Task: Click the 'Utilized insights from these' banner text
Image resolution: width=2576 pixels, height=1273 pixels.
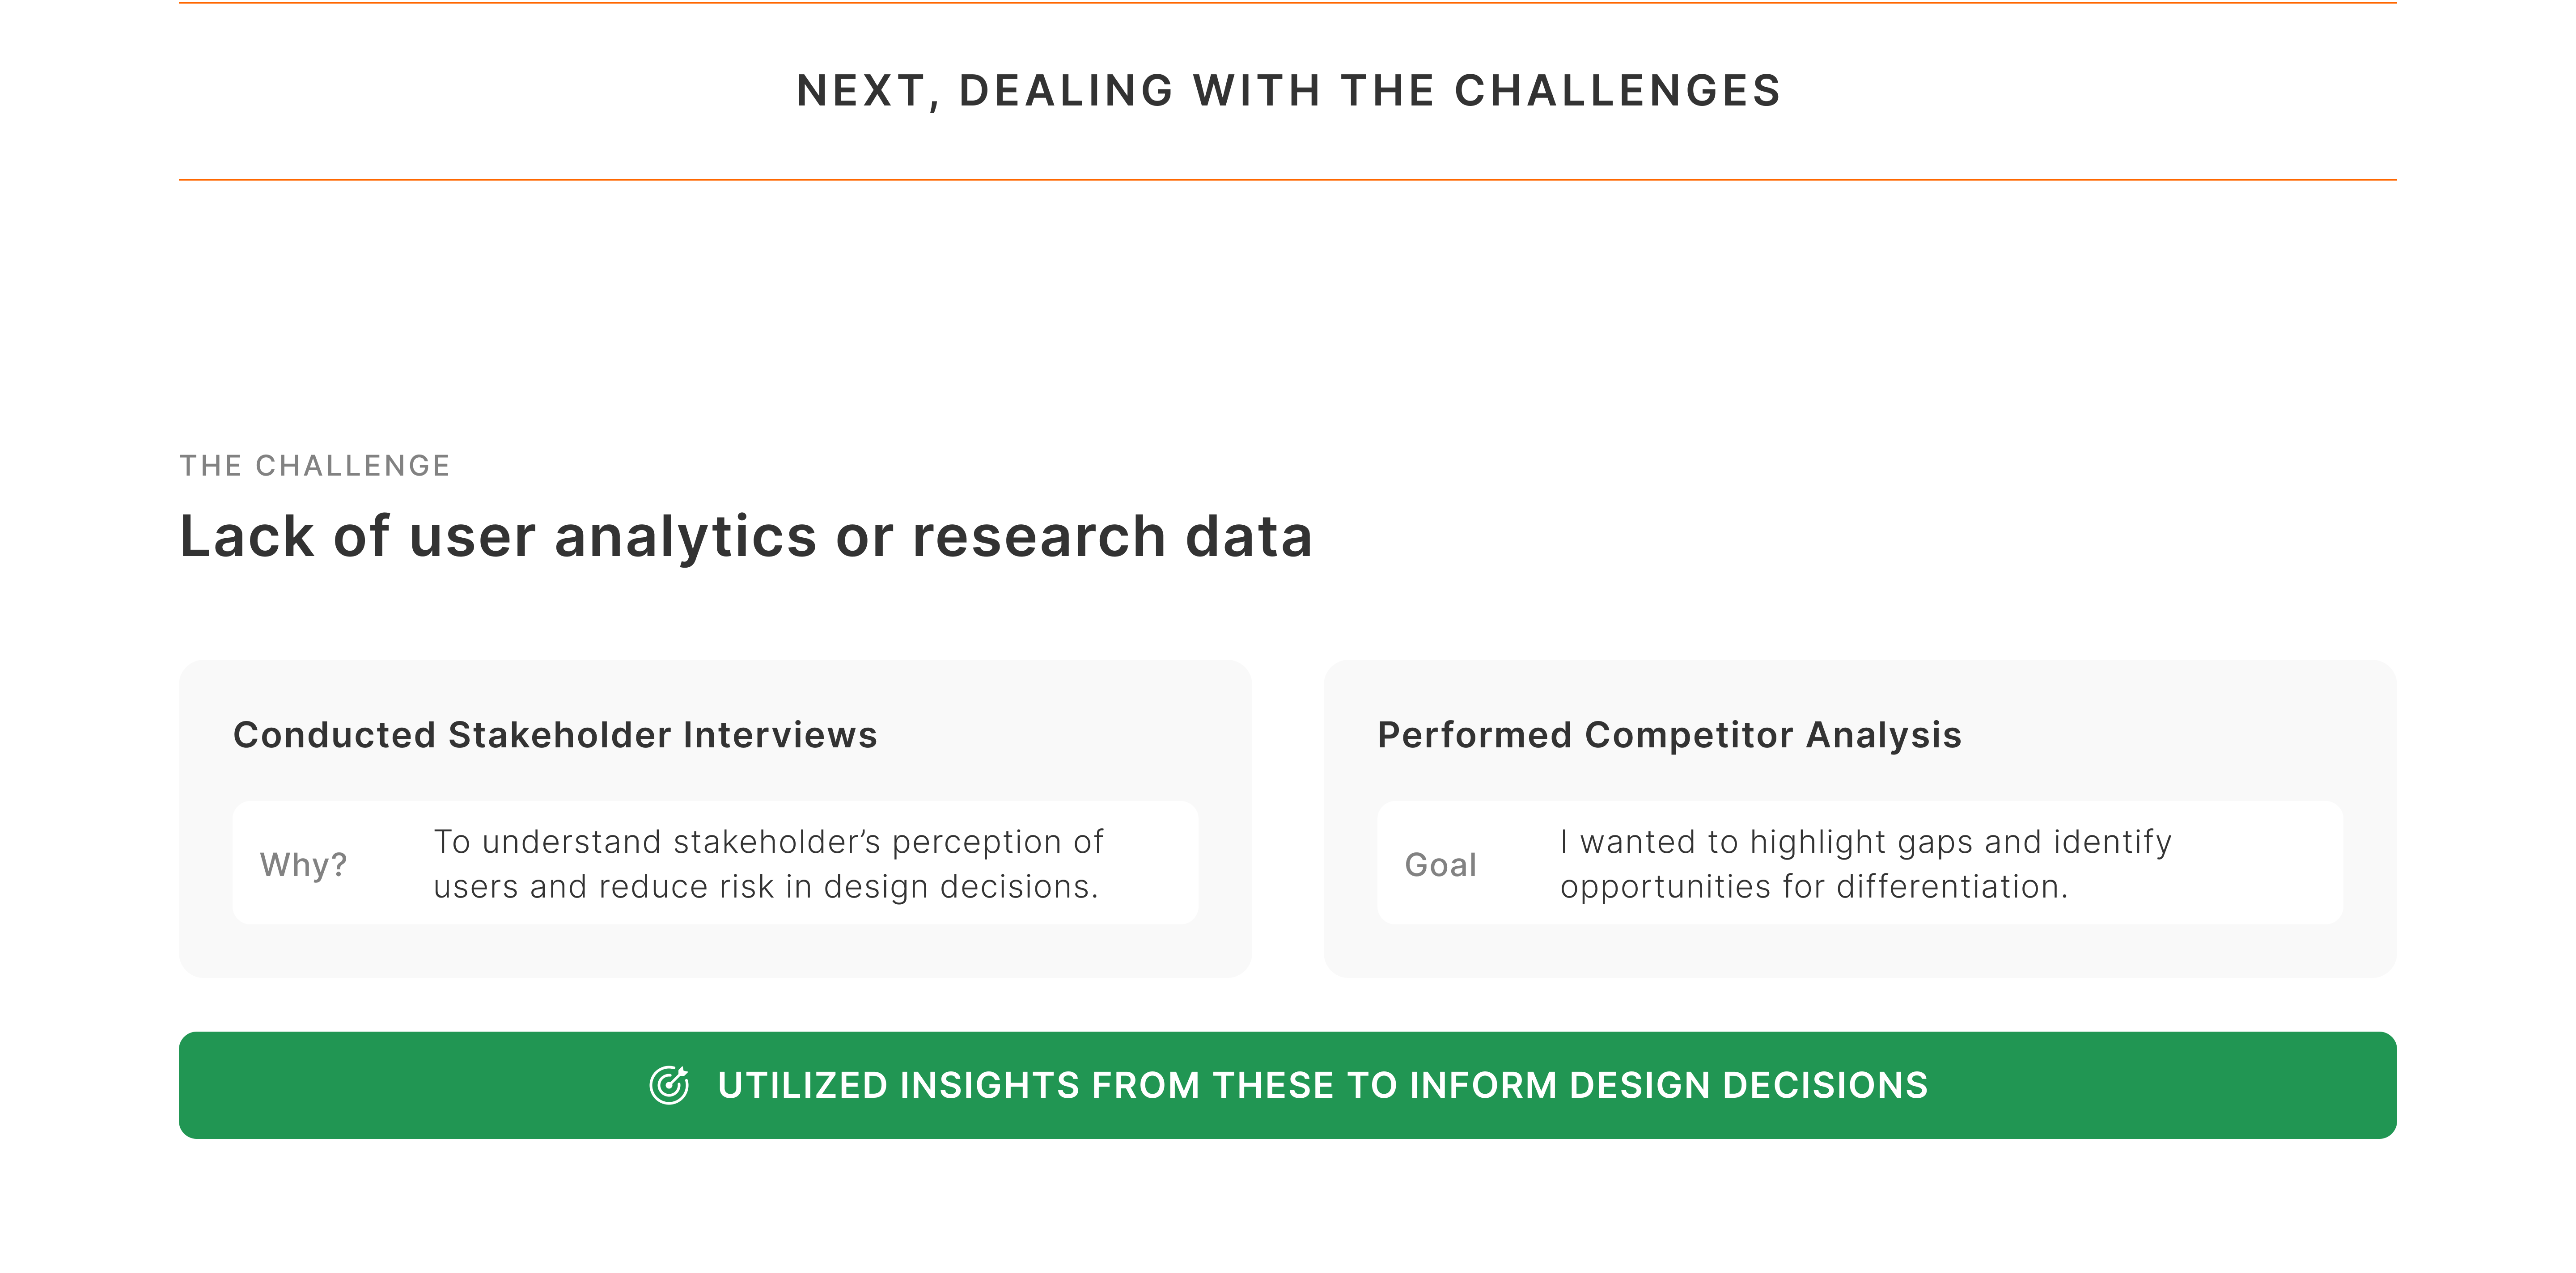Action: [x=1322, y=1085]
